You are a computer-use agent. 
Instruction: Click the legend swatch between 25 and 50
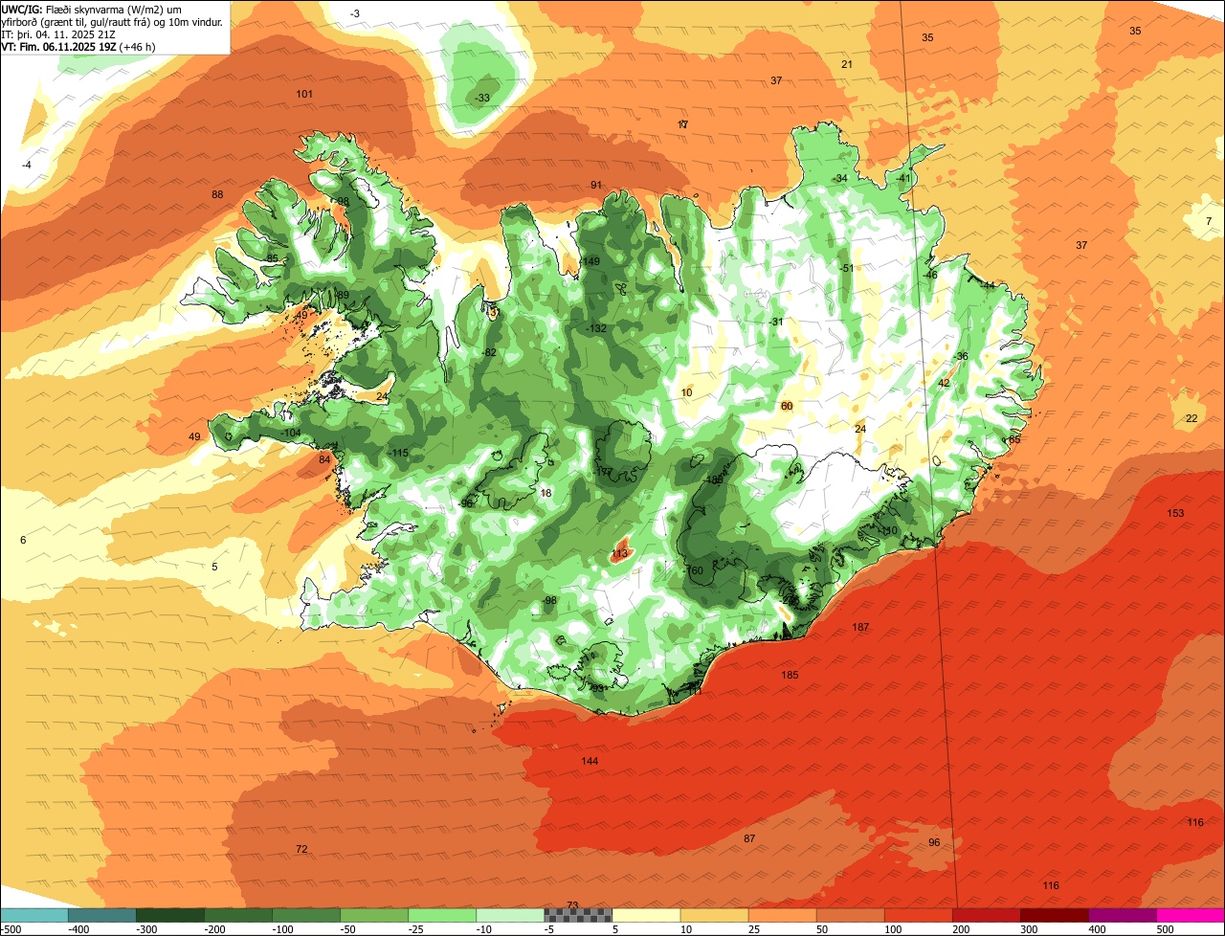(782, 915)
